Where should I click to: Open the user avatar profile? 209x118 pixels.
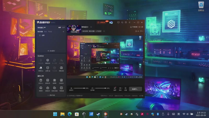click(111, 23)
